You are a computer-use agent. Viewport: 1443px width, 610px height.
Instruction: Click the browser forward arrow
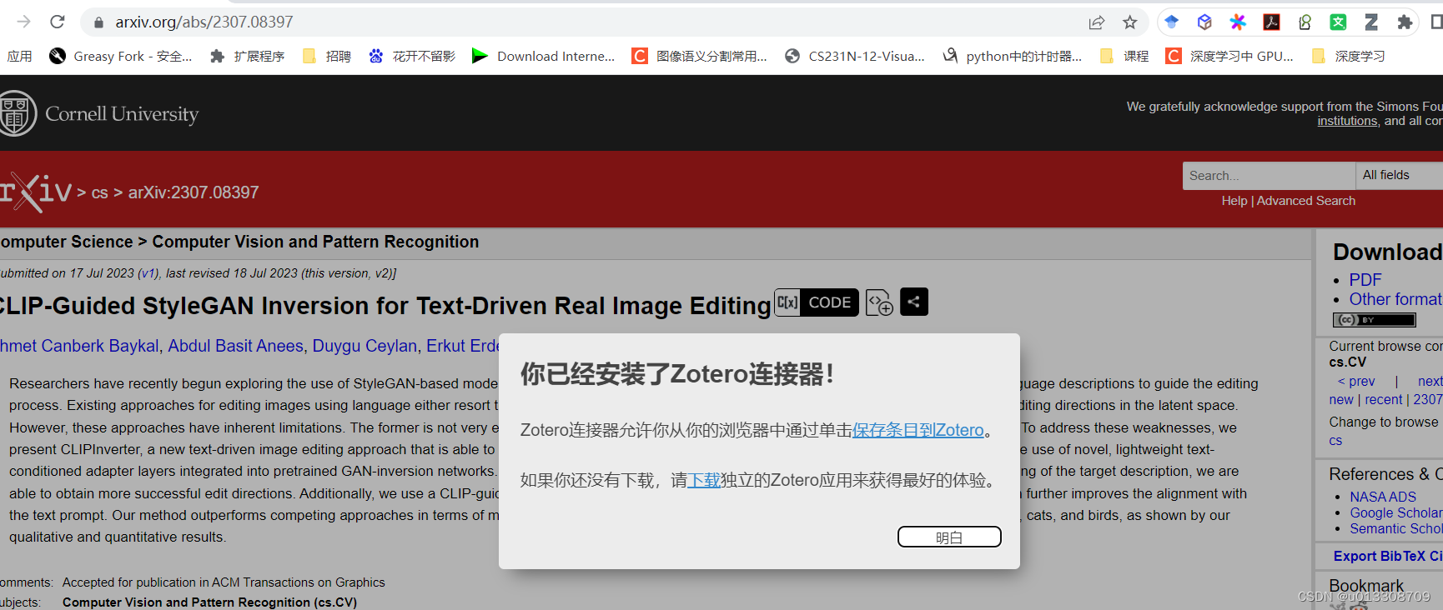pos(23,22)
